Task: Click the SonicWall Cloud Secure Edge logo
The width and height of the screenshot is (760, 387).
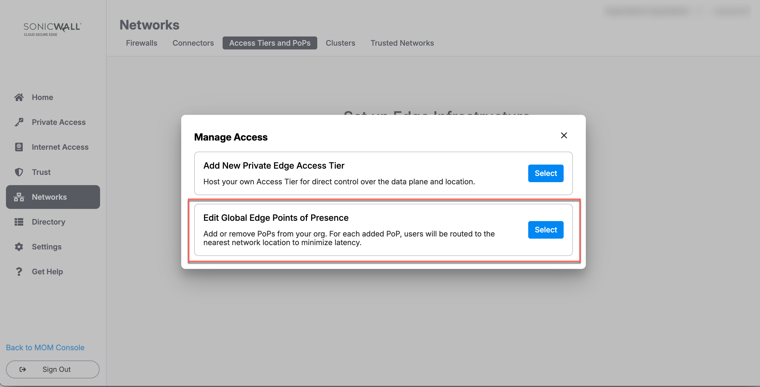Action: coord(52,29)
